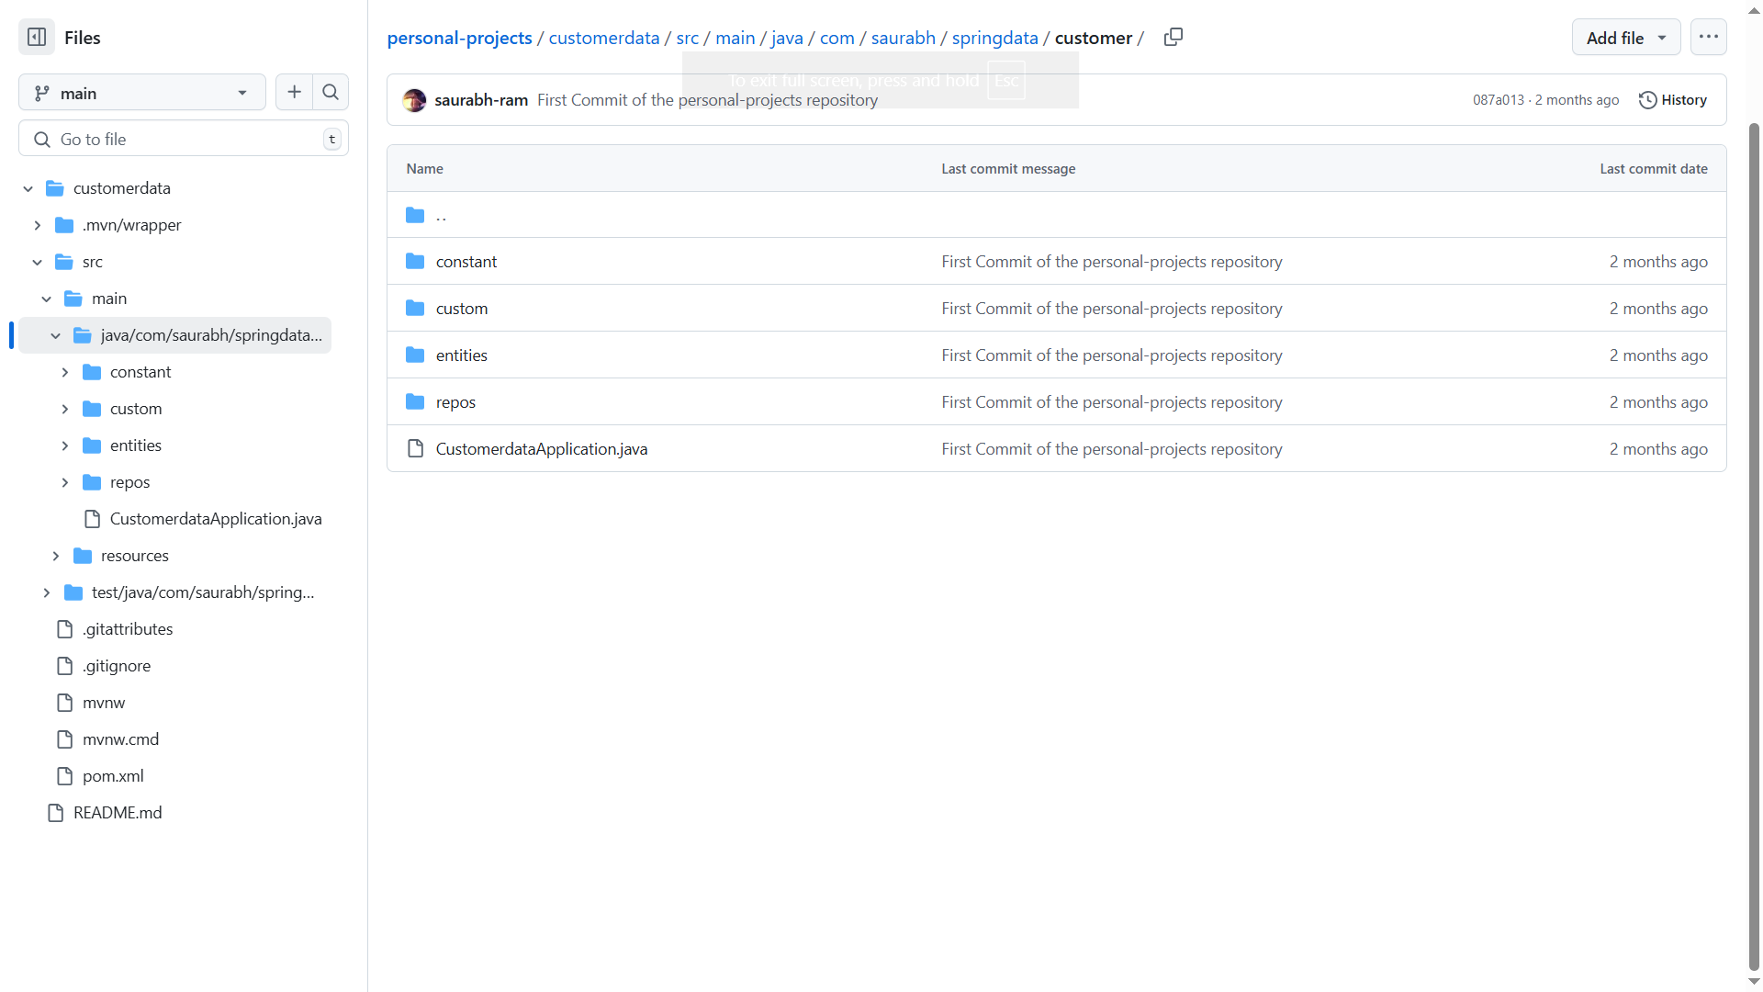Click the pom.xml file icon in tree

point(65,776)
